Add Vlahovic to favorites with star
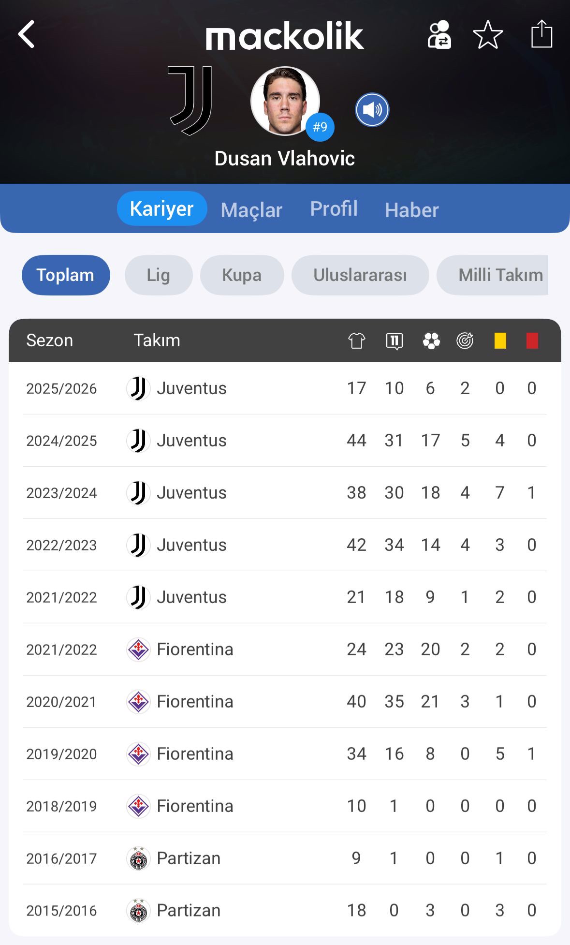Viewport: 570px width, 945px height. tap(488, 35)
